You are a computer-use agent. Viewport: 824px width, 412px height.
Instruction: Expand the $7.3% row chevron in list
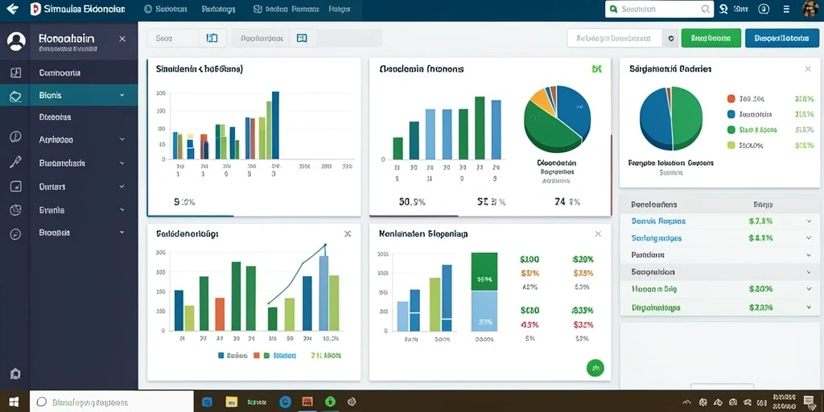point(809,221)
